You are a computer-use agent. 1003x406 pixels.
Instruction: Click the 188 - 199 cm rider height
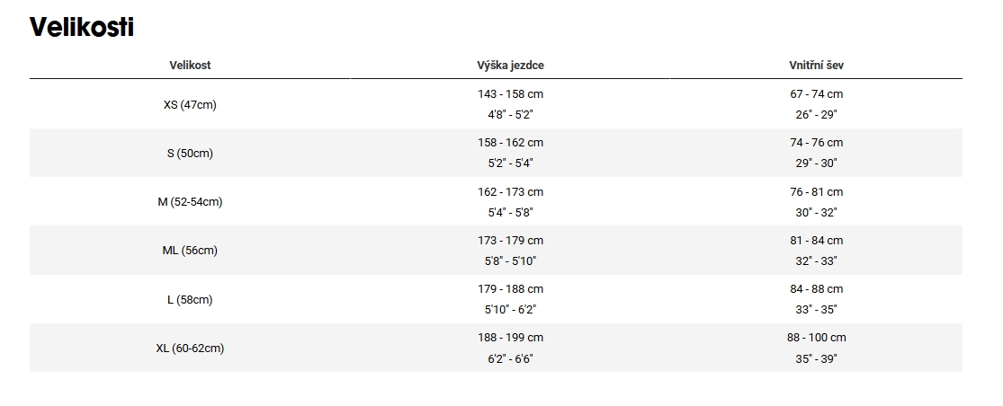(x=510, y=337)
